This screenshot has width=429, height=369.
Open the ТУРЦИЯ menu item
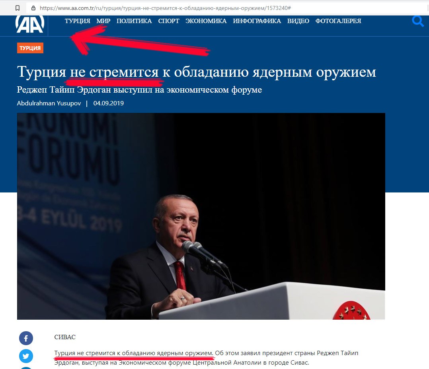[x=78, y=21]
